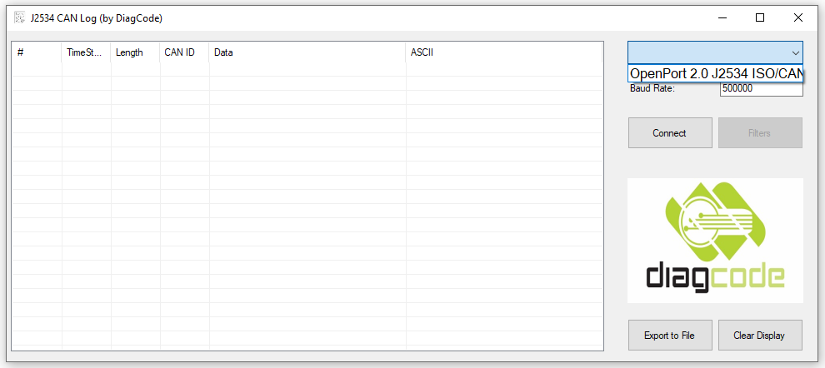Select OpenPort 2.0 J2534 ISO/CAN option
The image size is (825, 368).
pos(716,74)
